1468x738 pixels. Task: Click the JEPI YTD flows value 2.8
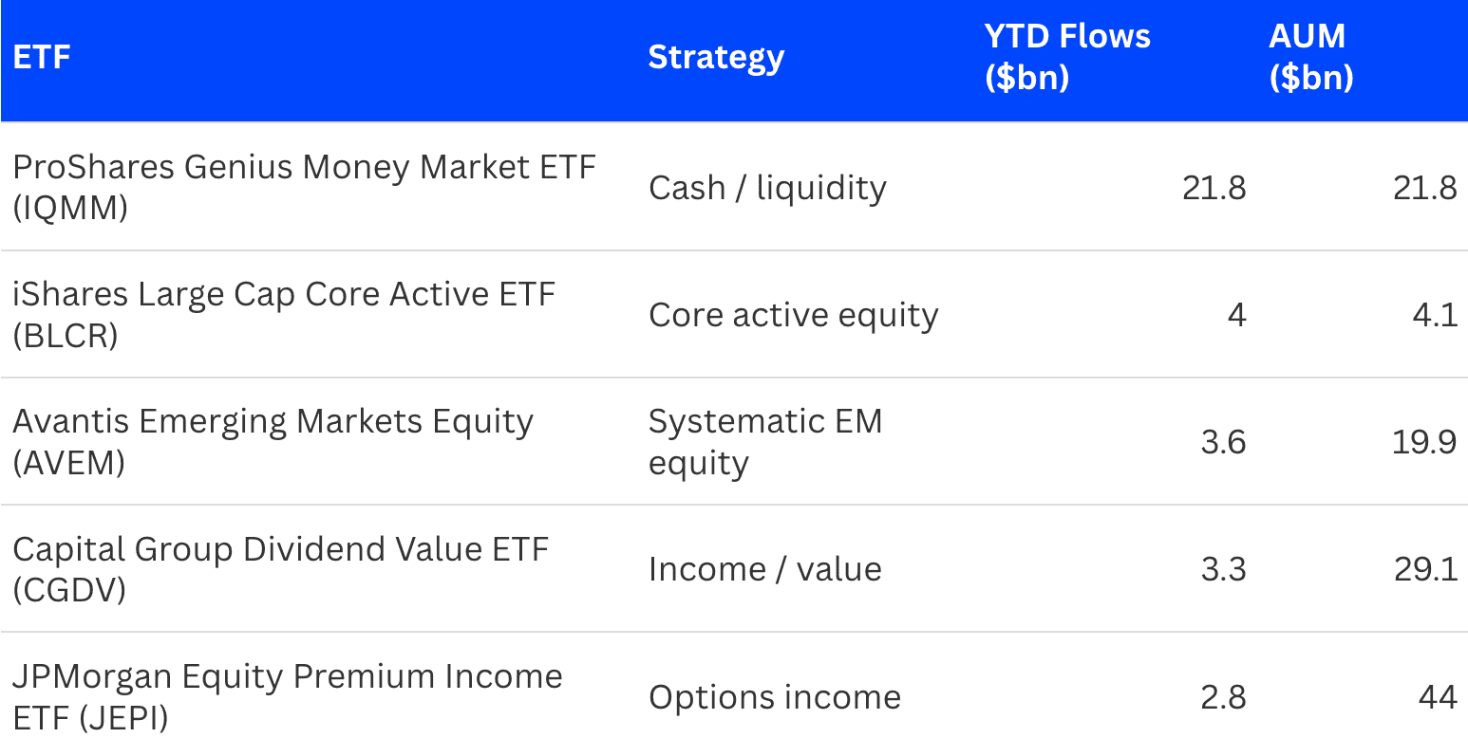pos(1223,696)
